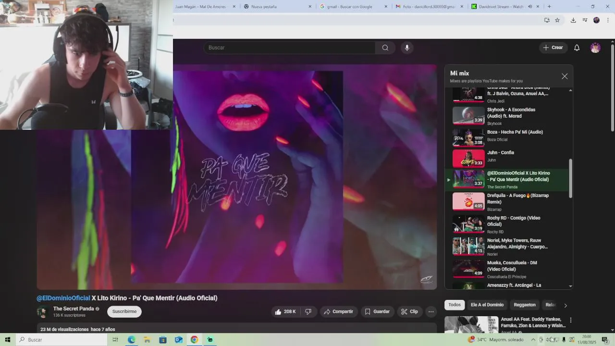
Task: Close the Juan Magán - Mal De Amores tab
Action: (x=234, y=6)
